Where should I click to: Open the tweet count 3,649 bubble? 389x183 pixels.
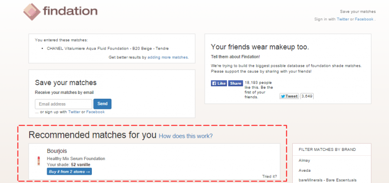[307, 96]
